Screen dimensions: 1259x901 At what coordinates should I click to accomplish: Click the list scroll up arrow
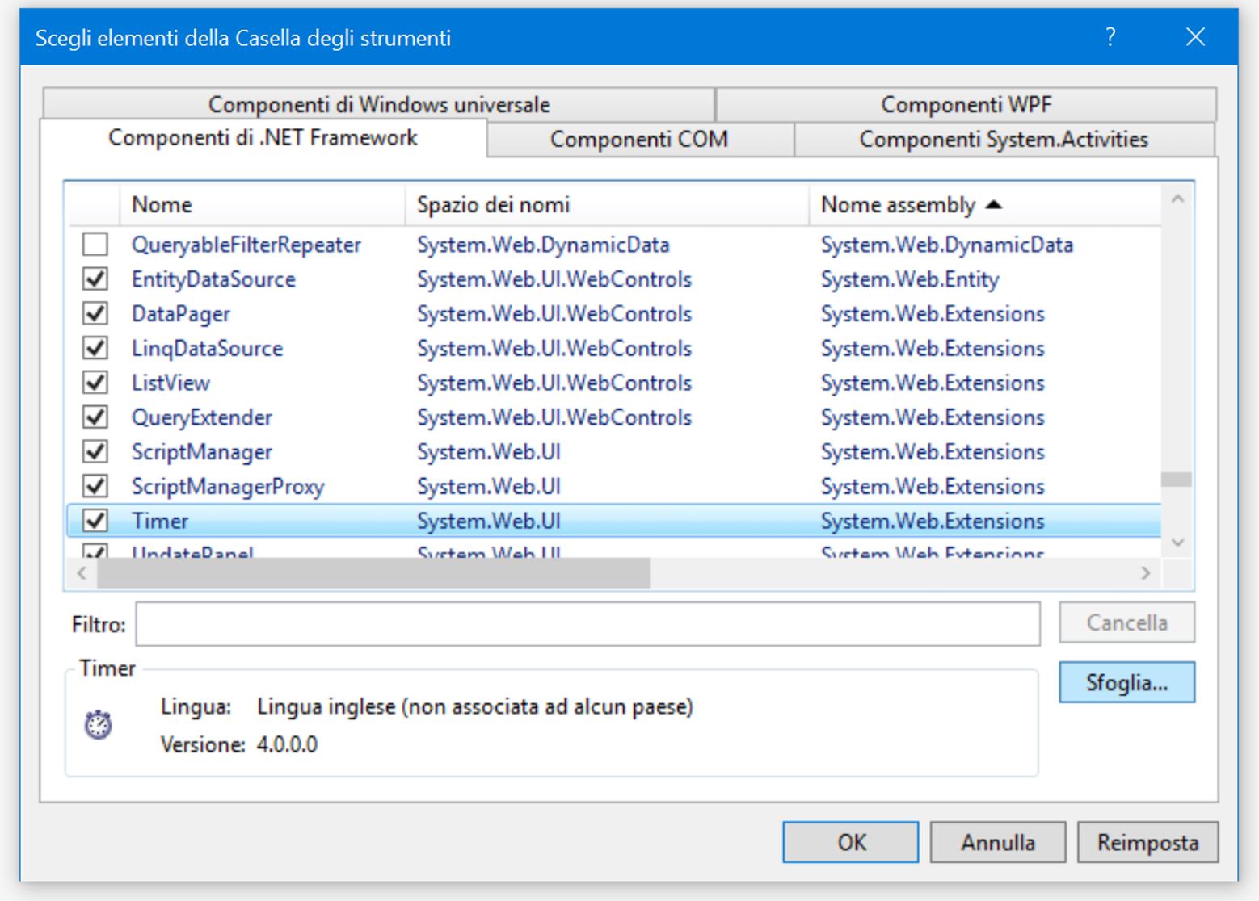1177,199
